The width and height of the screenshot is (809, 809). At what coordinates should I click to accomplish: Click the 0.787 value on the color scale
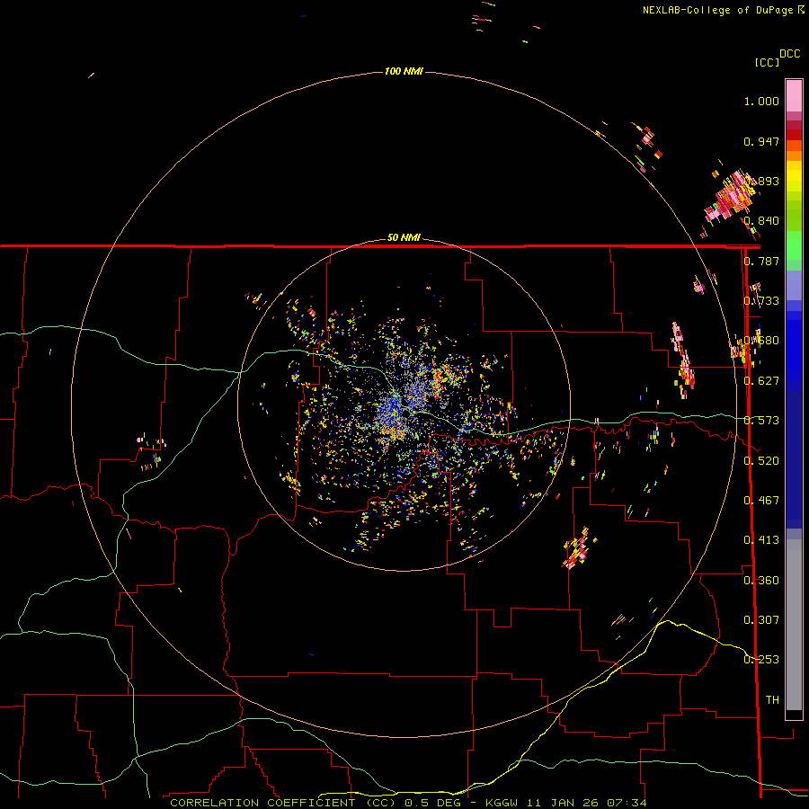(761, 261)
